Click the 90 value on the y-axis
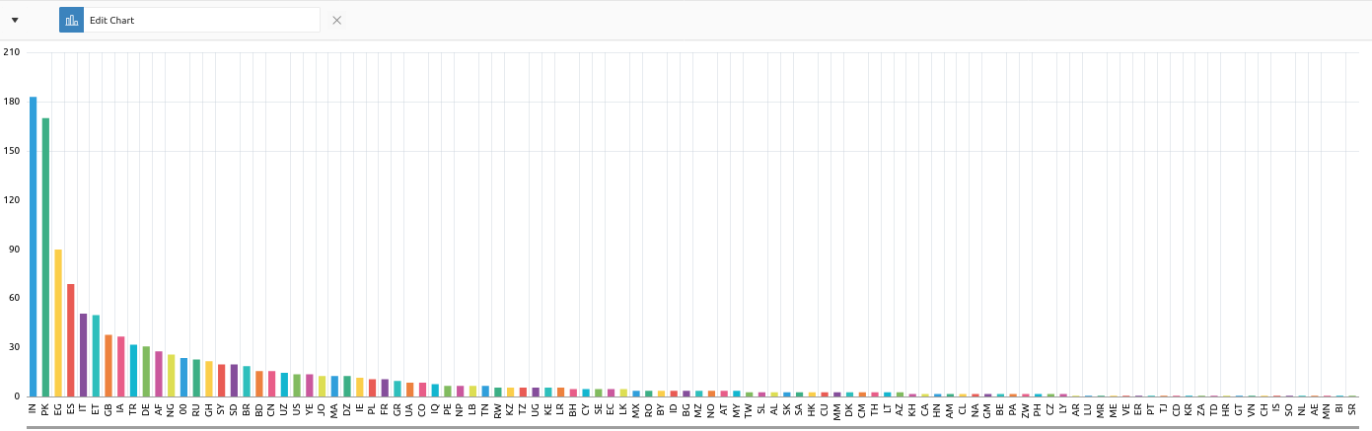The image size is (1372, 431). (15, 249)
